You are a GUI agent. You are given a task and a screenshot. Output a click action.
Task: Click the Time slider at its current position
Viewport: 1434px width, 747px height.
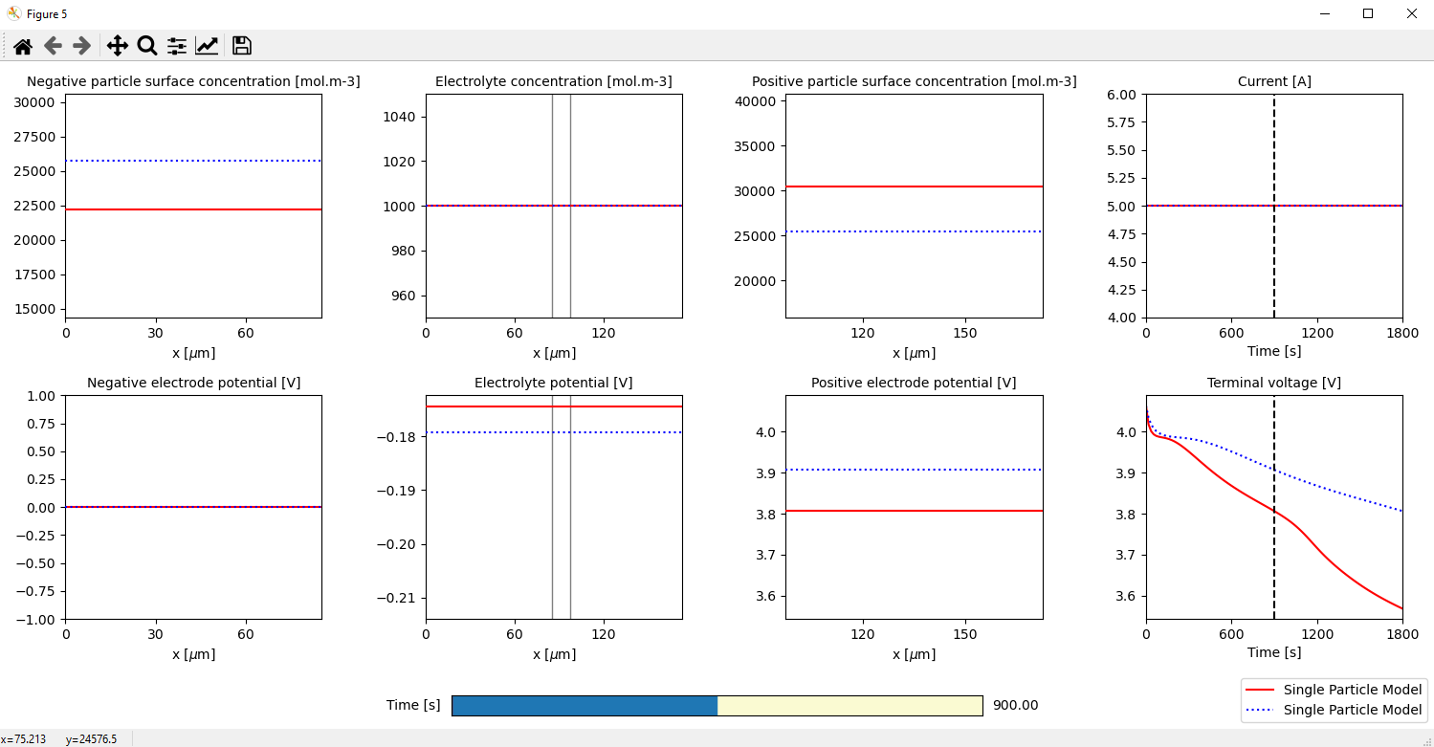point(716,705)
